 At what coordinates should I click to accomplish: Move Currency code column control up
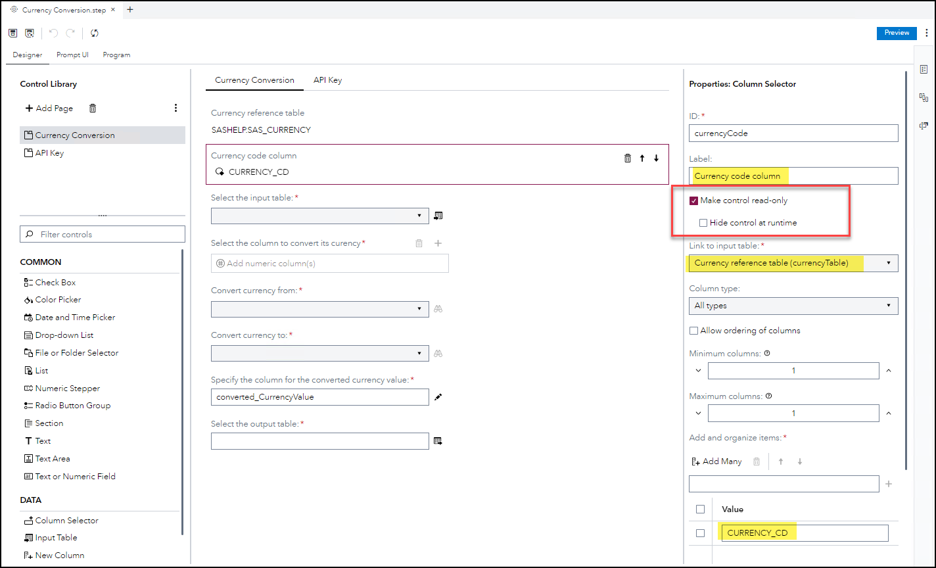tap(642, 158)
